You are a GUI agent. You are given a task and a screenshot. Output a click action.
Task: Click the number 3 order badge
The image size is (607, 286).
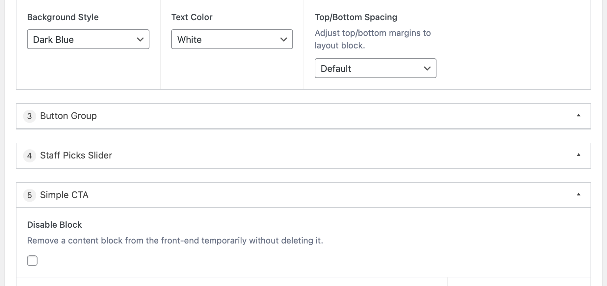click(30, 116)
